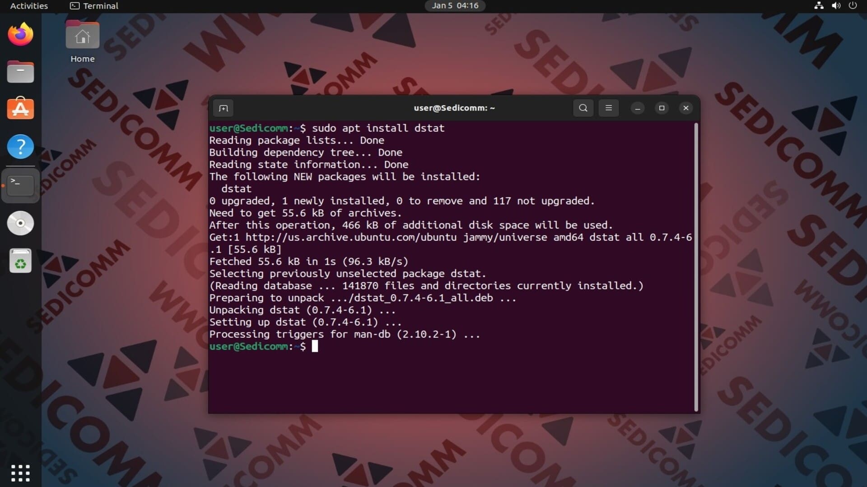Open a new terminal tab
867x487 pixels.
223,108
